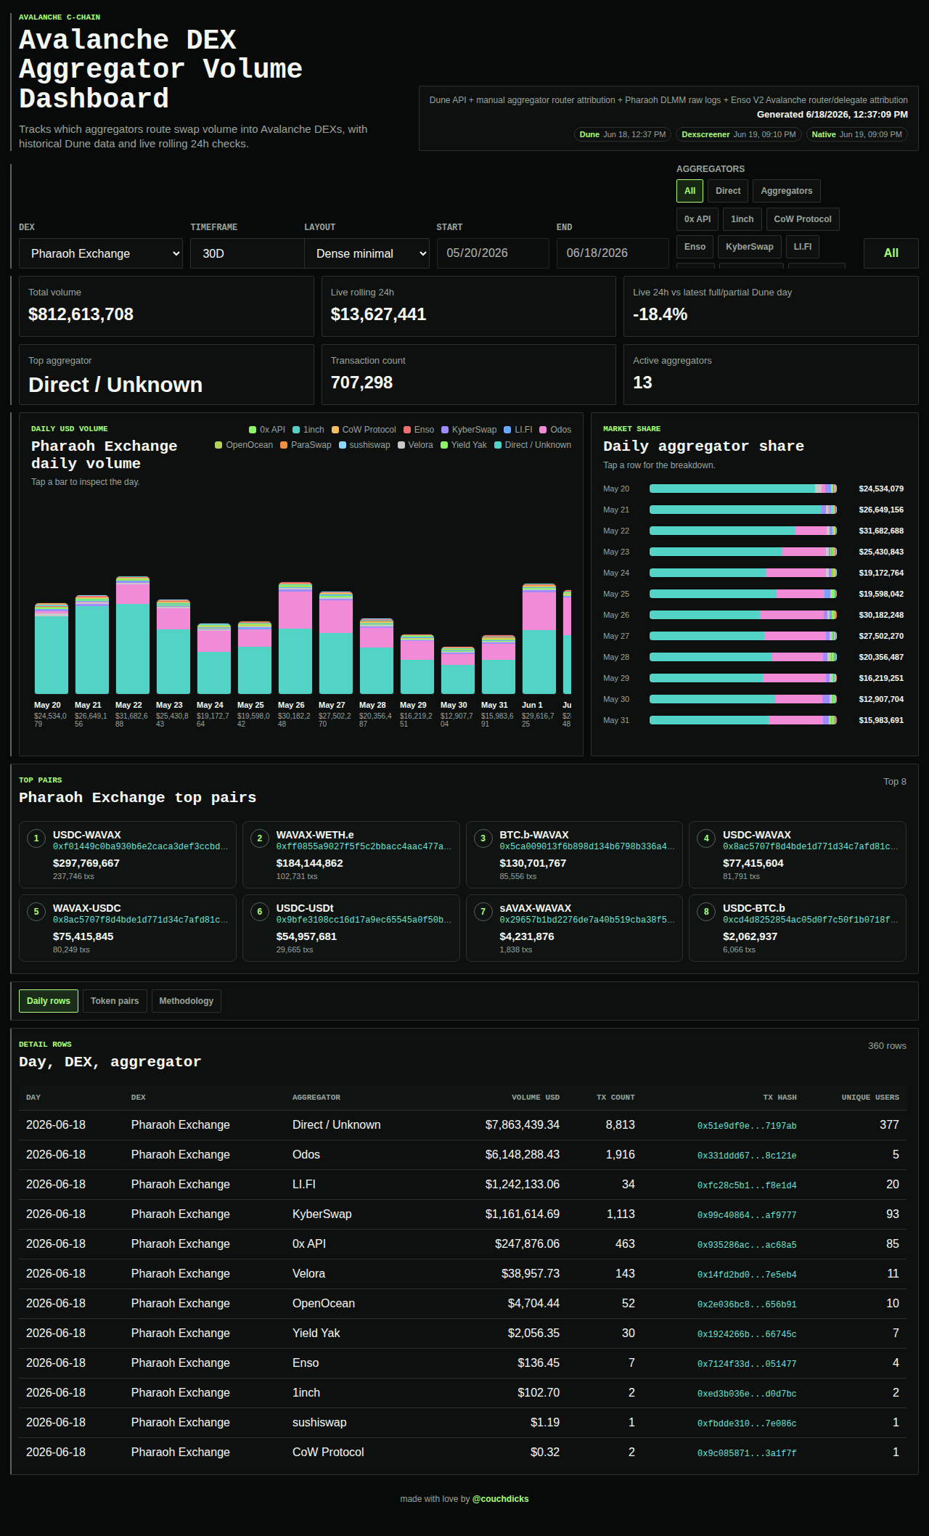Click the large All button beside filters
The image size is (929, 1536).
click(x=891, y=253)
